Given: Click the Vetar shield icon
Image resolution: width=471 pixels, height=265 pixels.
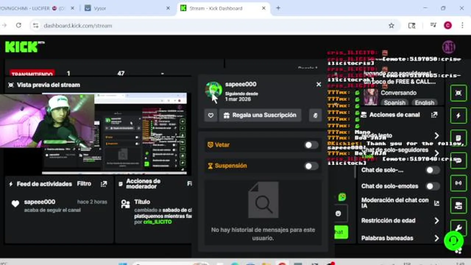Looking at the screenshot, I should 210,145.
